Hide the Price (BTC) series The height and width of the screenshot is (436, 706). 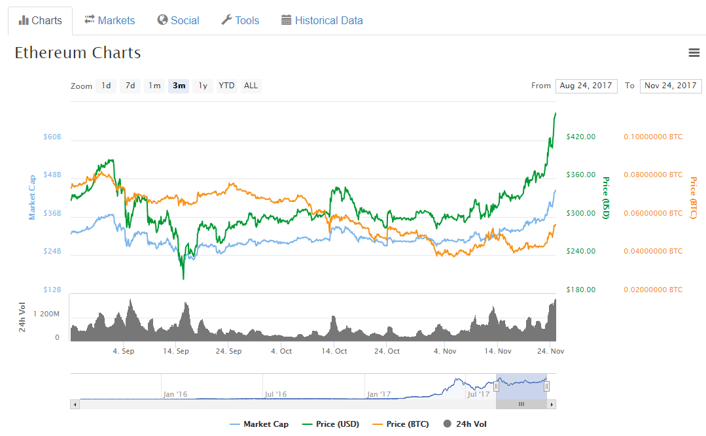click(x=401, y=424)
